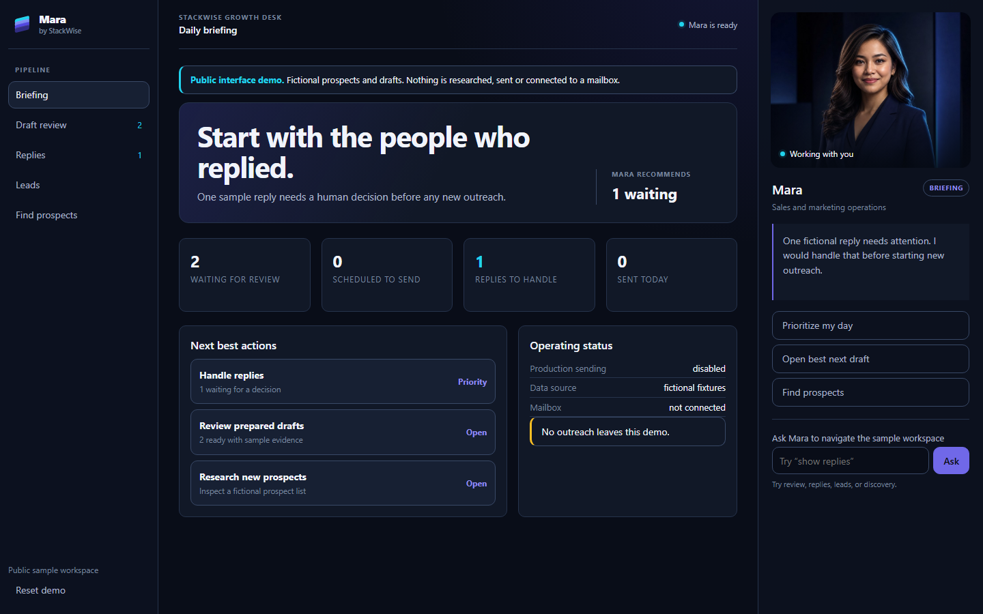Image resolution: width=983 pixels, height=614 pixels.
Task: Click 'Sales and marketing operations' subtitle
Action: tap(829, 207)
